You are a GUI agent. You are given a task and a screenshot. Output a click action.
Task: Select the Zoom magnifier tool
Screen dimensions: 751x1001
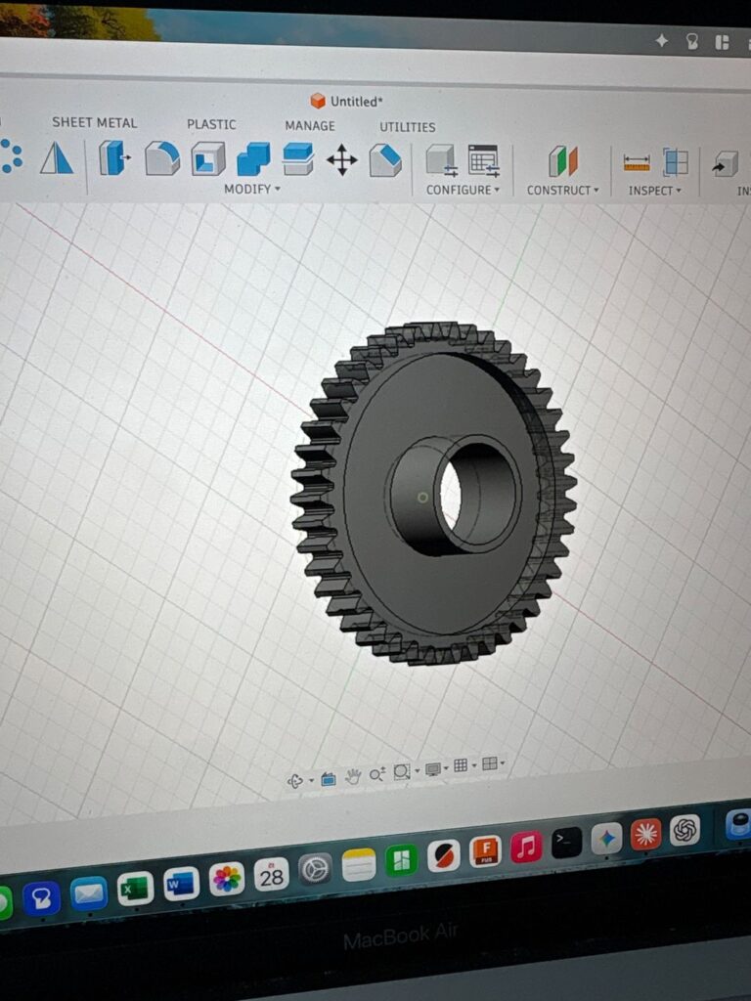pyautogui.click(x=376, y=774)
